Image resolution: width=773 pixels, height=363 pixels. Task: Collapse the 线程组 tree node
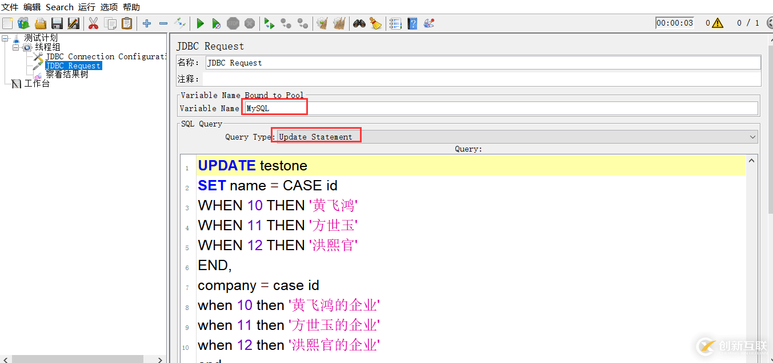(x=16, y=47)
